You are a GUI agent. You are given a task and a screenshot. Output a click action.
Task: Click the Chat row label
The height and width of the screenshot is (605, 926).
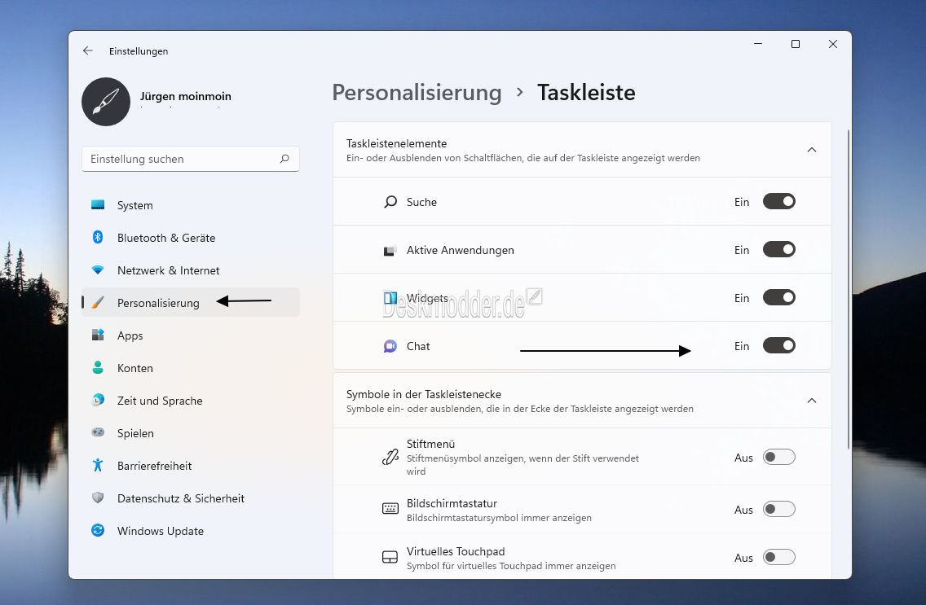[418, 346]
